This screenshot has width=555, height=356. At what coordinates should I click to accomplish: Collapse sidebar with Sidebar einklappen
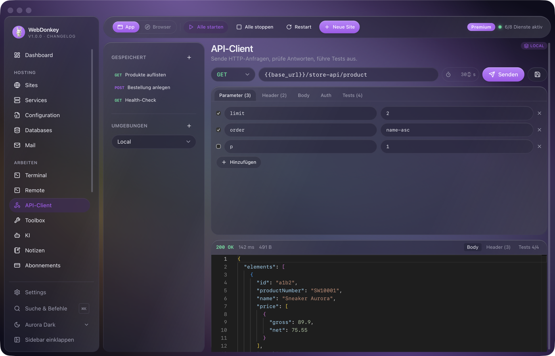tap(52, 340)
